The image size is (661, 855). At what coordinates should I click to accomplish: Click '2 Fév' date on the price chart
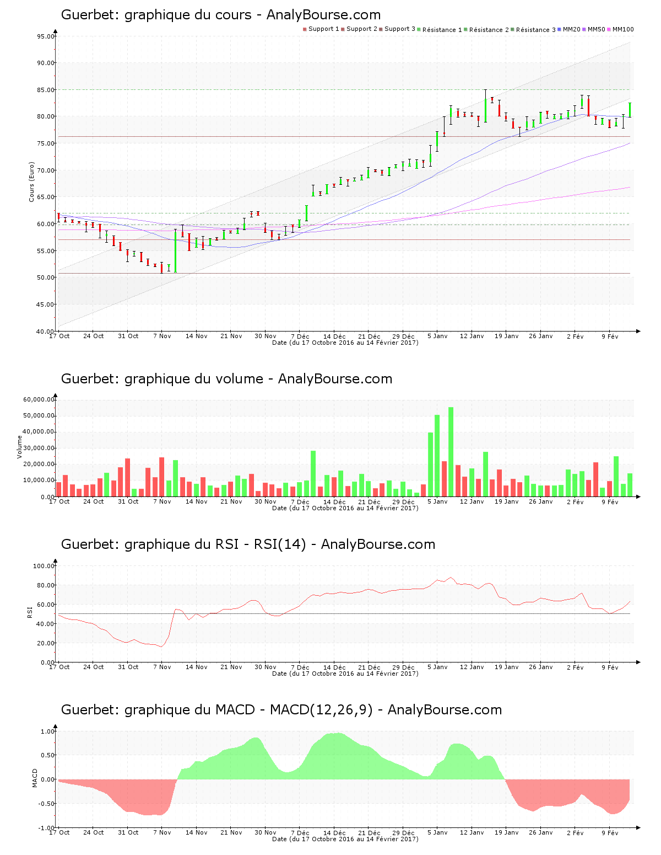pyautogui.click(x=575, y=336)
